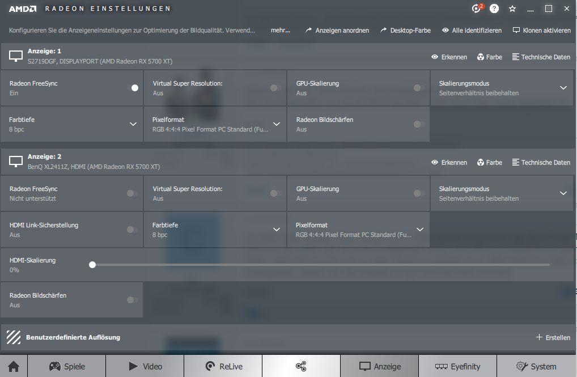Image resolution: width=577 pixels, height=377 pixels.
Task: Click the monitor icon for Klonen aktivieren
Action: 516,30
